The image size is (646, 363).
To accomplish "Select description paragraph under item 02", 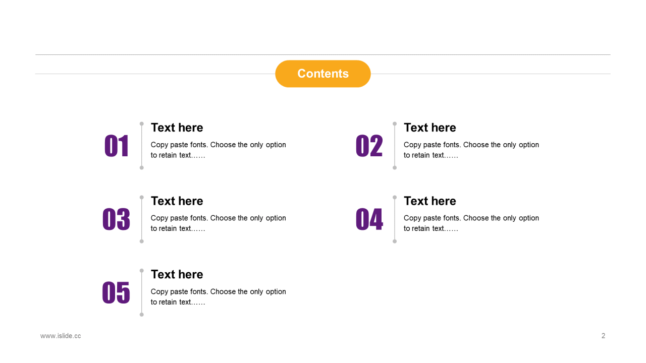I will point(471,150).
